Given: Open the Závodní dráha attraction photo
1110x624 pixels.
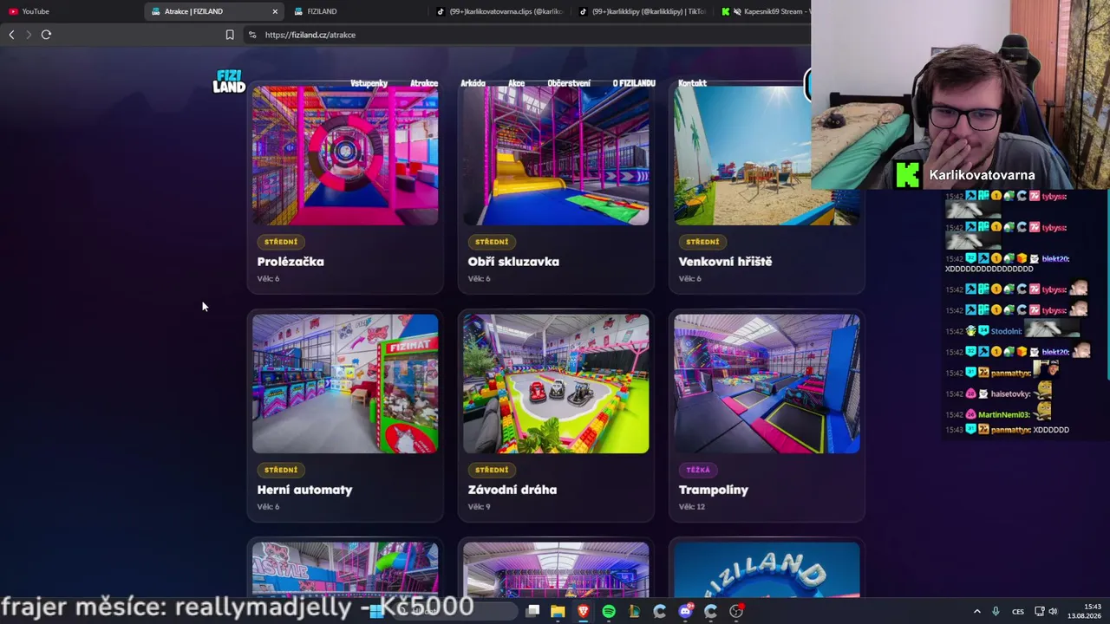Looking at the screenshot, I should click(556, 384).
